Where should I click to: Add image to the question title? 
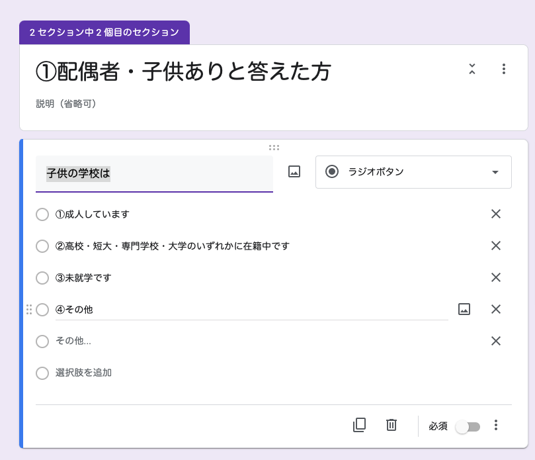(294, 171)
